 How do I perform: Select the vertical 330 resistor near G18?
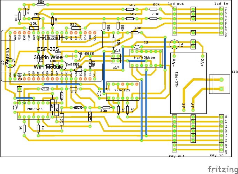point(52,21)
